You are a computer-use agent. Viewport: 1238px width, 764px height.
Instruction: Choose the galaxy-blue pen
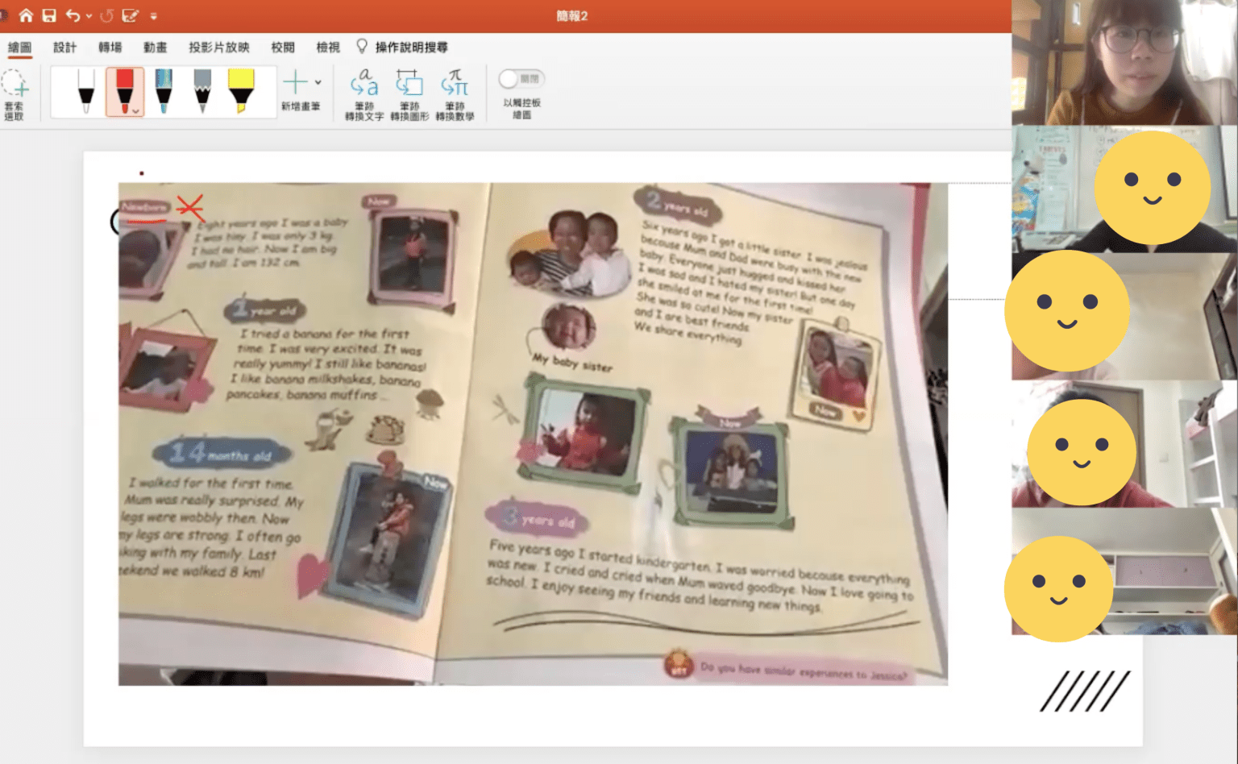click(x=164, y=90)
